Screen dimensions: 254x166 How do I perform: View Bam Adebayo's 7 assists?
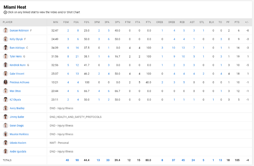(194, 48)
